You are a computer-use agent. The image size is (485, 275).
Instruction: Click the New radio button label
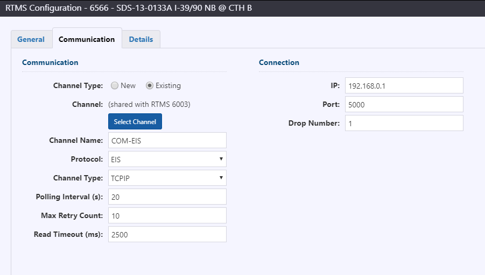click(128, 85)
